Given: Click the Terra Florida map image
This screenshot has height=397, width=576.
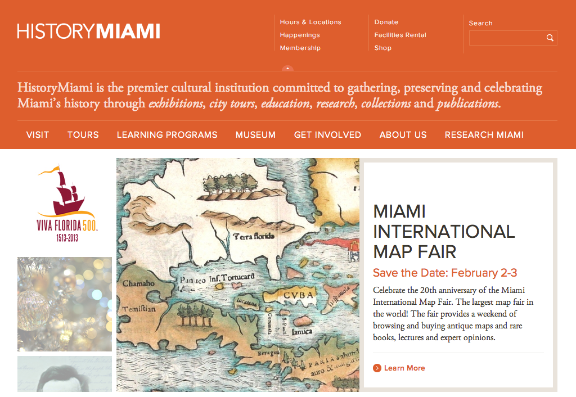Looking at the screenshot, I should tap(238, 275).
